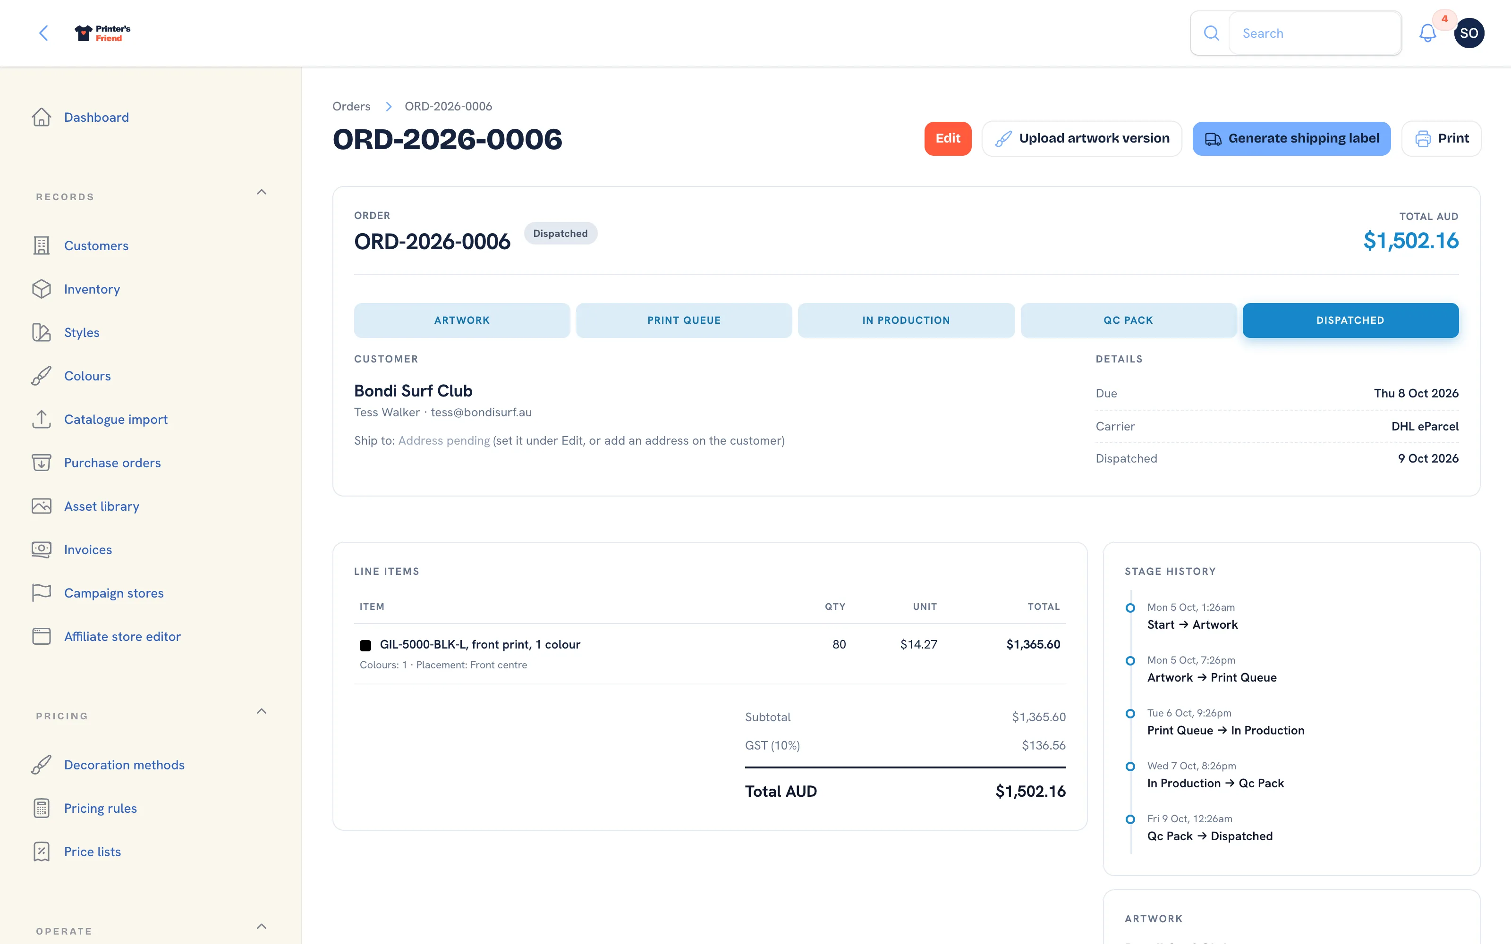This screenshot has height=944, width=1511.
Task: Select the QC Pack stage tab
Action: tap(1128, 320)
